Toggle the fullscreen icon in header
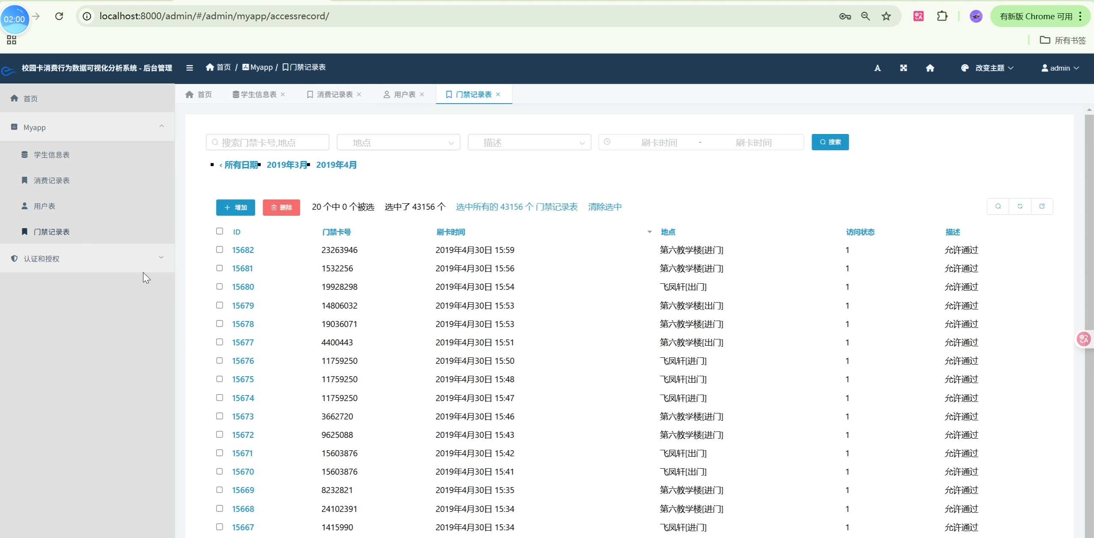Screen dimensions: 1094x538 [904, 68]
